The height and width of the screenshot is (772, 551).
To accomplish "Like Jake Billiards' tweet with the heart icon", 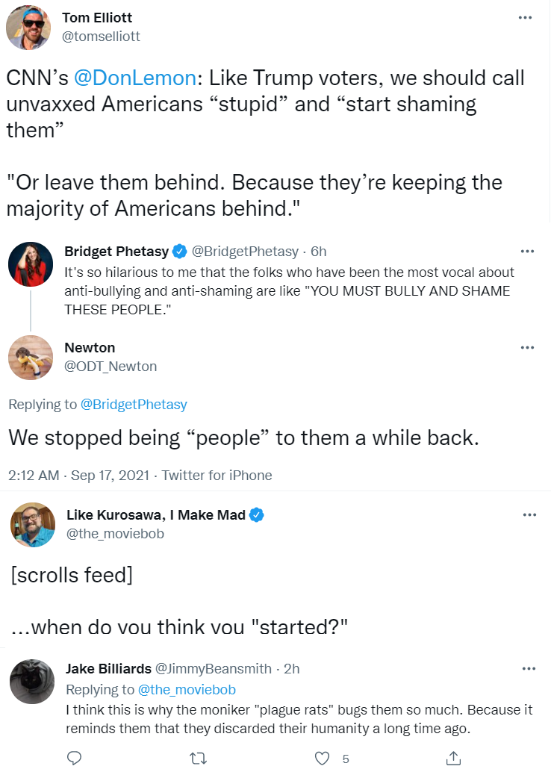I will pos(323,759).
